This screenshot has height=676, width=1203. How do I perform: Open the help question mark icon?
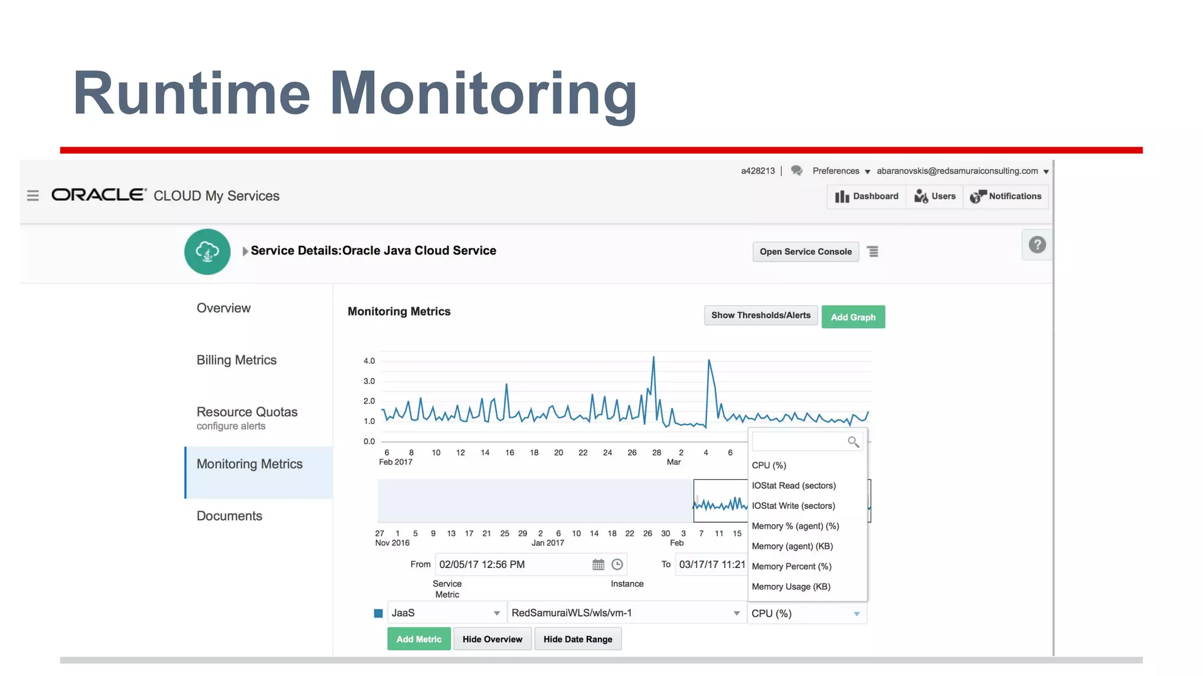[1037, 245]
